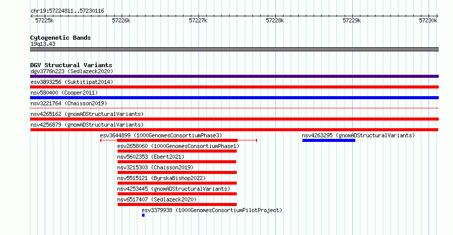Click the thin red nsv3221764 line
This screenshot has height=235, width=453.
click(234, 108)
